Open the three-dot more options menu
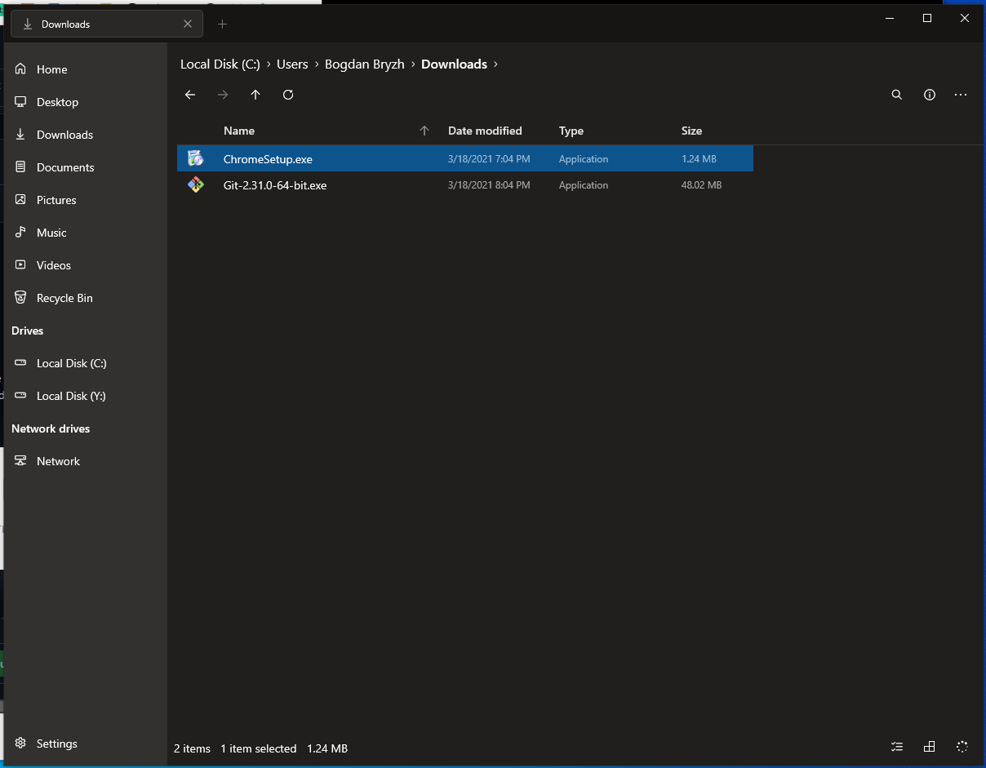 (961, 95)
